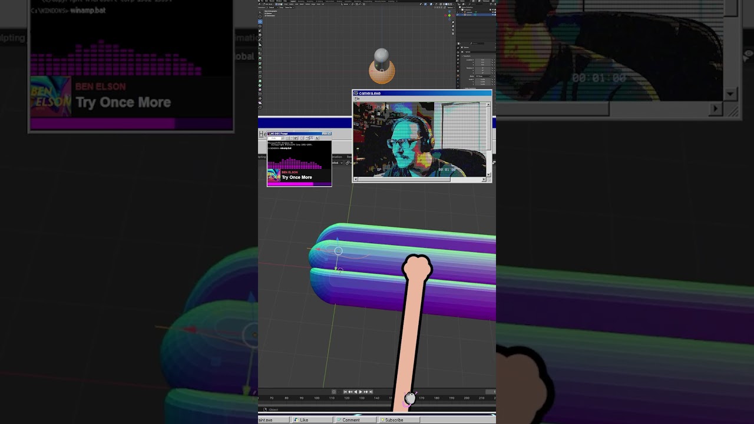Click camera.exe vertical scrollbar thumb
Screen dimensions: 754x424
click(x=489, y=128)
